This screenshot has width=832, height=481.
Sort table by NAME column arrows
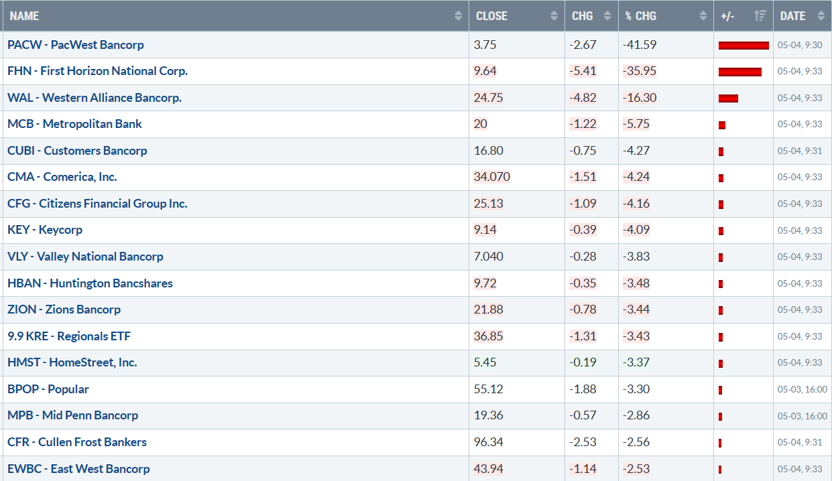458,16
